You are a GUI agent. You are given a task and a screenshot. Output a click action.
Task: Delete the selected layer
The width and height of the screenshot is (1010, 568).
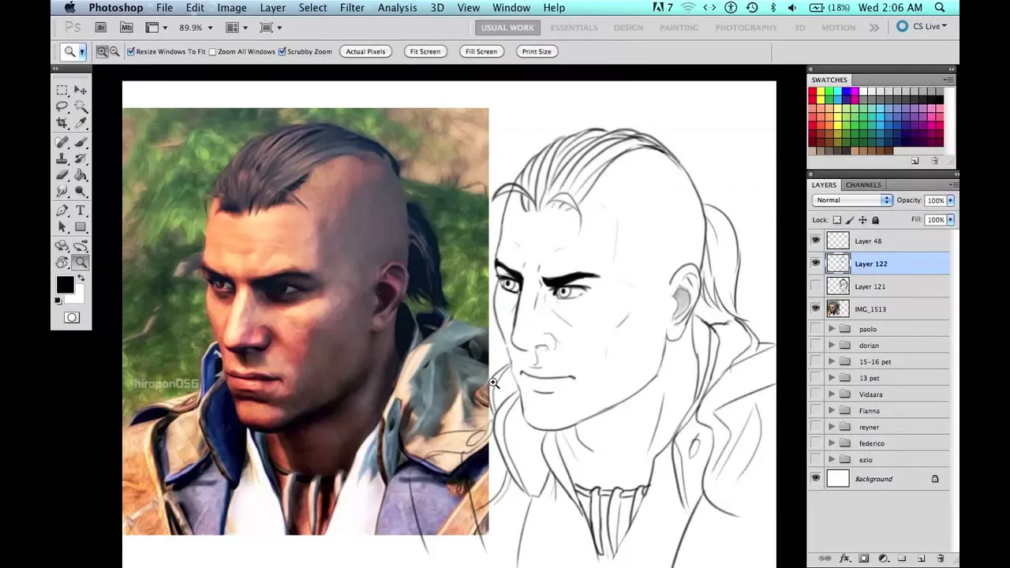click(x=941, y=559)
